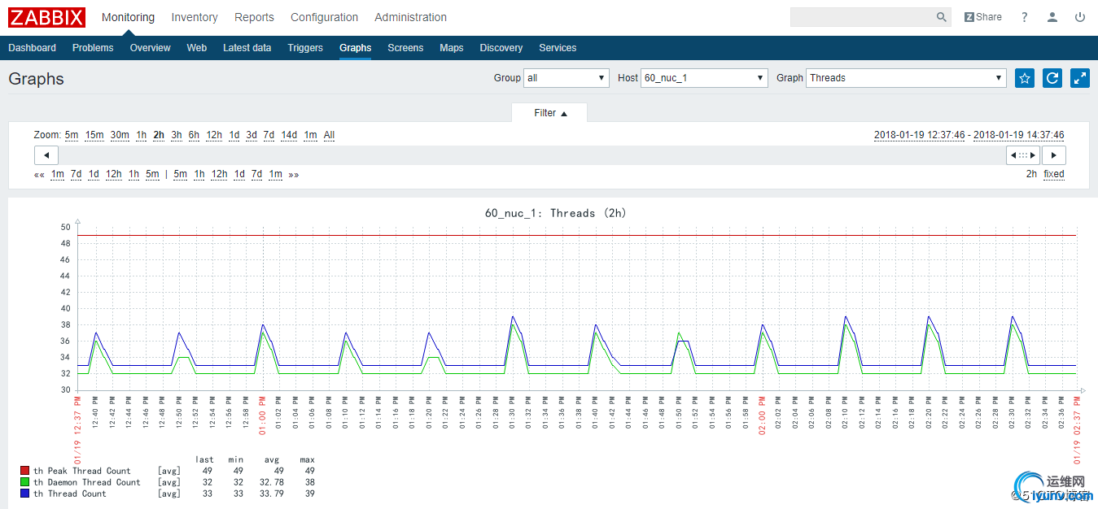The width and height of the screenshot is (1098, 509).
Task: Click legend label "th Peak Thread Count"
Action: tap(82, 471)
